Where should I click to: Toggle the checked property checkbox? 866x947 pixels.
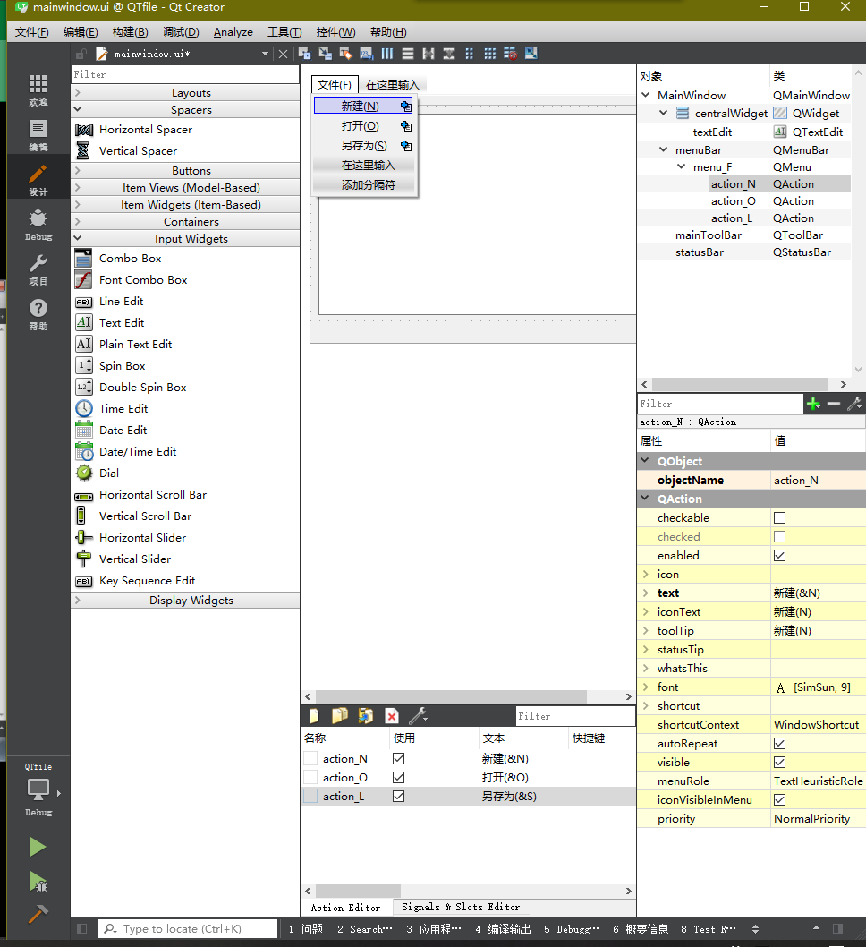(x=780, y=536)
